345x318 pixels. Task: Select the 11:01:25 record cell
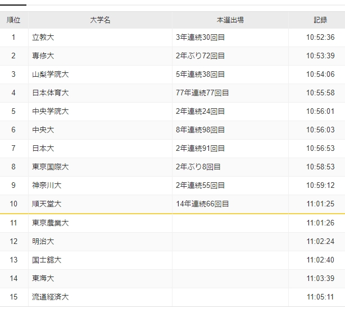coord(320,204)
